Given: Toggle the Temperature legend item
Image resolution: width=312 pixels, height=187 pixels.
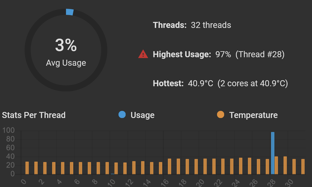Looking at the screenshot, I should [247, 115].
